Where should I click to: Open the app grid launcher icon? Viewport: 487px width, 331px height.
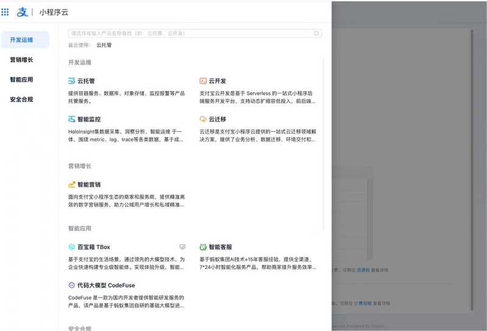(x=5, y=12)
